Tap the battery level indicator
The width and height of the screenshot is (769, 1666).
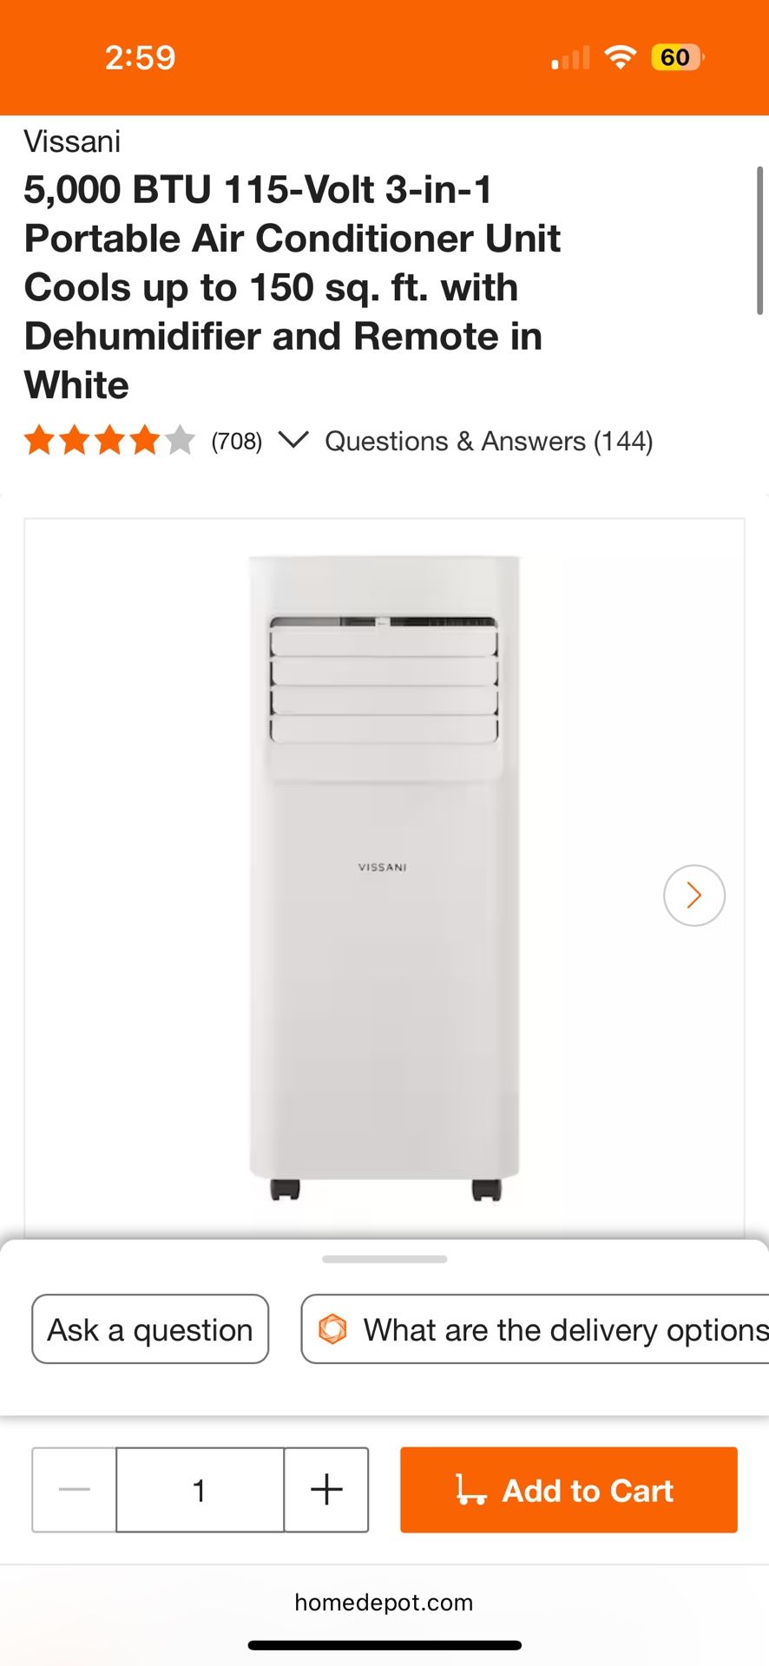(677, 57)
